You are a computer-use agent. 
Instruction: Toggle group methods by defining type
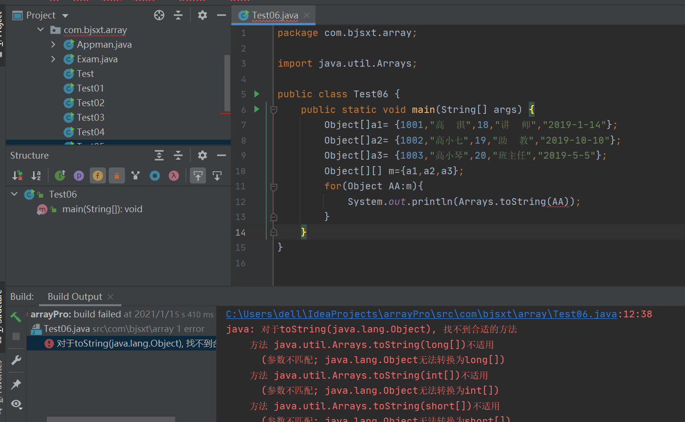pyautogui.click(x=136, y=176)
